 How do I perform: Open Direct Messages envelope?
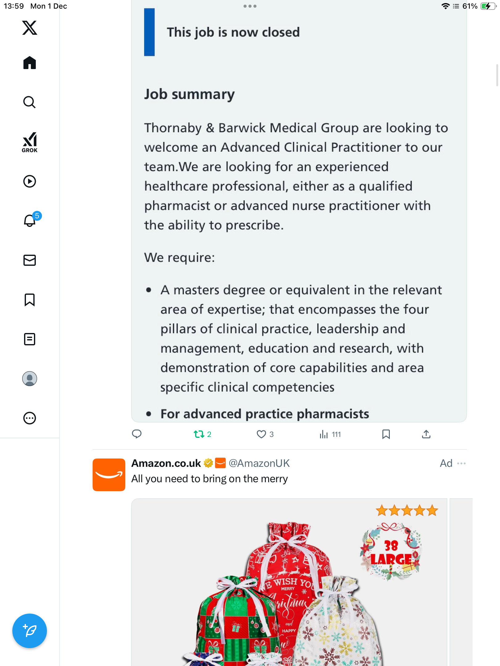pos(30,260)
